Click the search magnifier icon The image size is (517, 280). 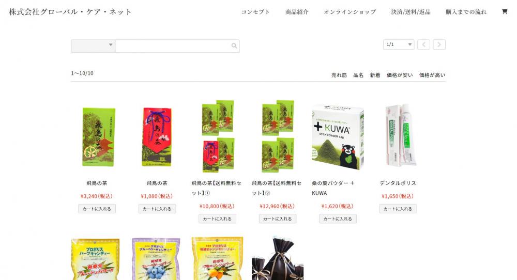coord(234,46)
